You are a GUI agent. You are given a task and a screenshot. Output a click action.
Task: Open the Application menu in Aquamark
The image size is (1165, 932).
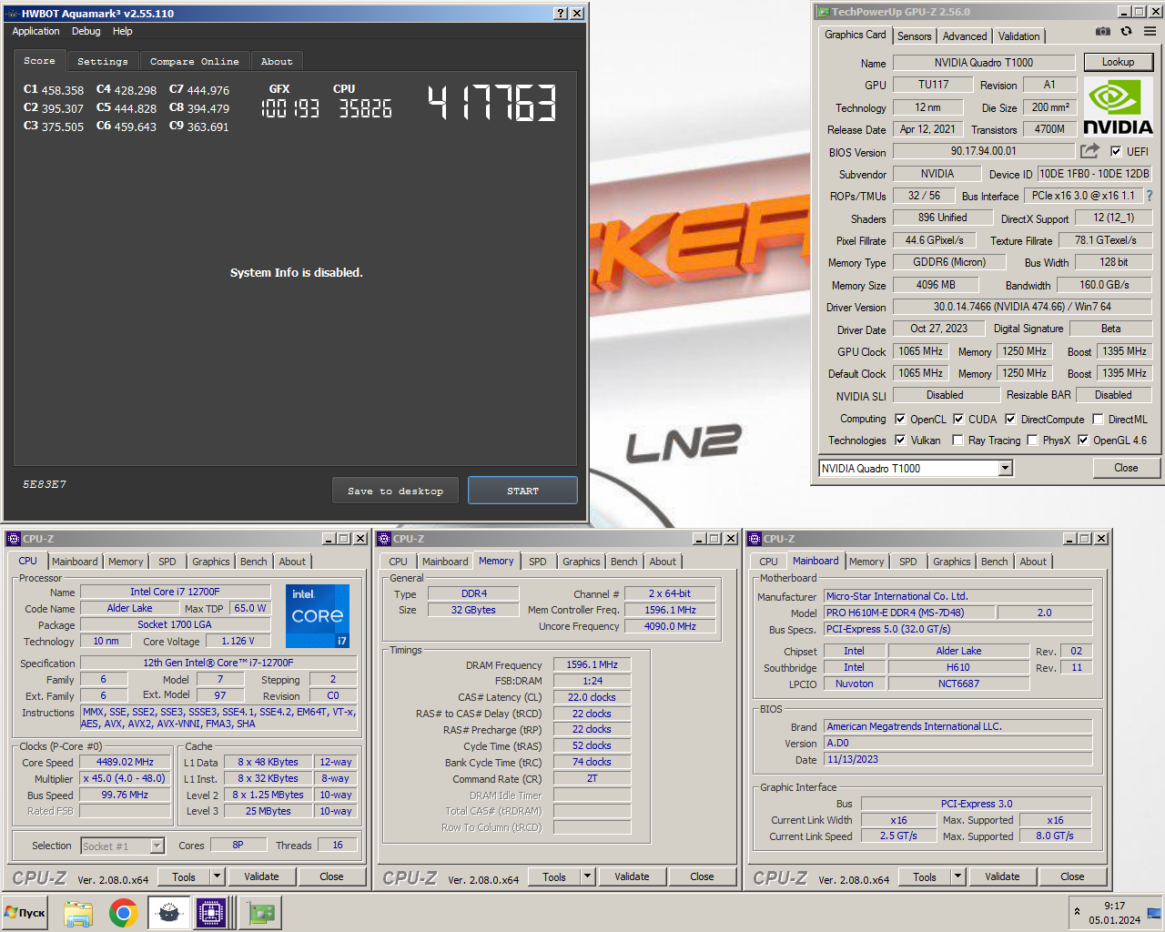click(35, 31)
